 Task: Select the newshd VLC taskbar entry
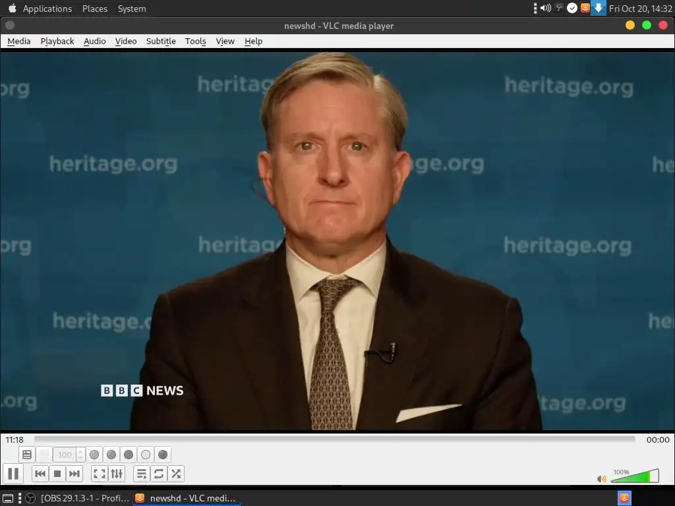(x=185, y=498)
